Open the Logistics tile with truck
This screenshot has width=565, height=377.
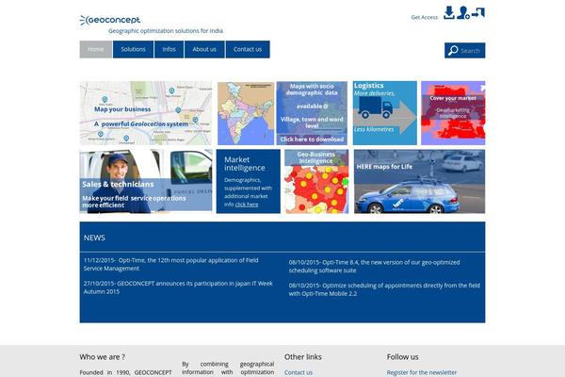point(385,113)
